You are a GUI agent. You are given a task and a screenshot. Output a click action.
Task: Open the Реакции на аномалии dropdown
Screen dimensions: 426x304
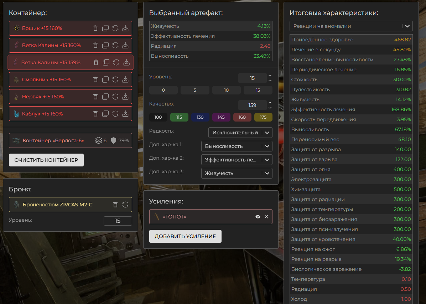pyautogui.click(x=351, y=26)
